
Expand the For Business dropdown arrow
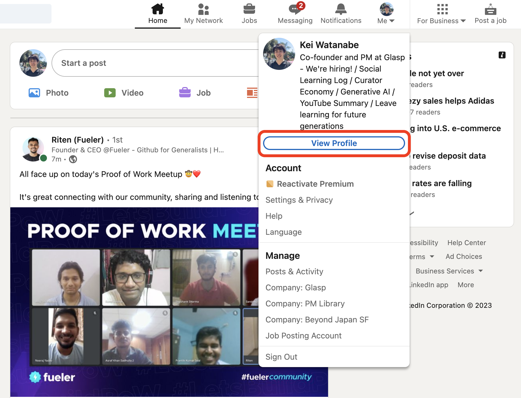(463, 21)
